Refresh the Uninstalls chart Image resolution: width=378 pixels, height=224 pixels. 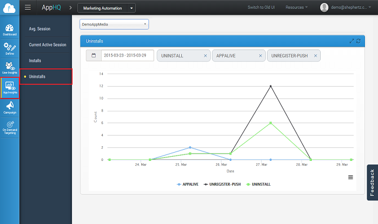click(359, 41)
